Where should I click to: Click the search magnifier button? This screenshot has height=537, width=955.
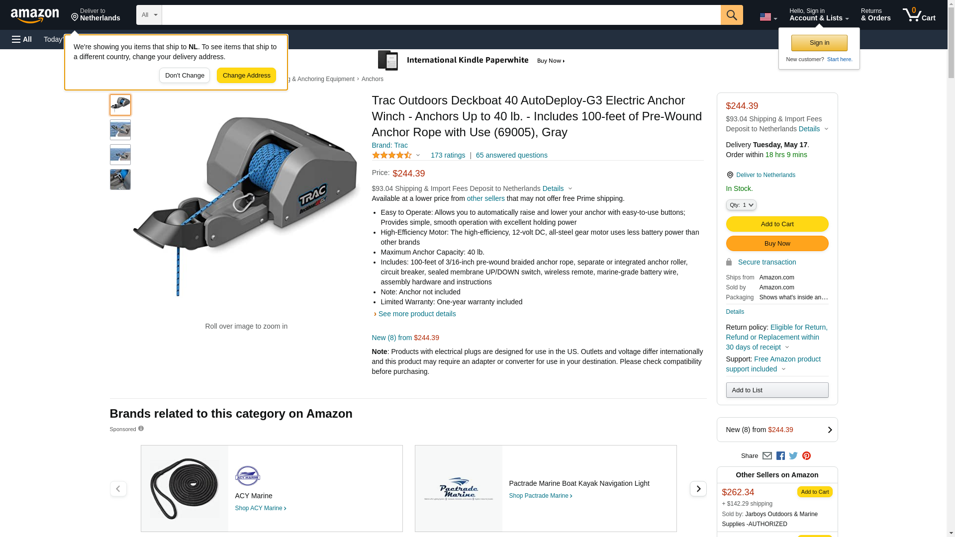[x=732, y=15]
